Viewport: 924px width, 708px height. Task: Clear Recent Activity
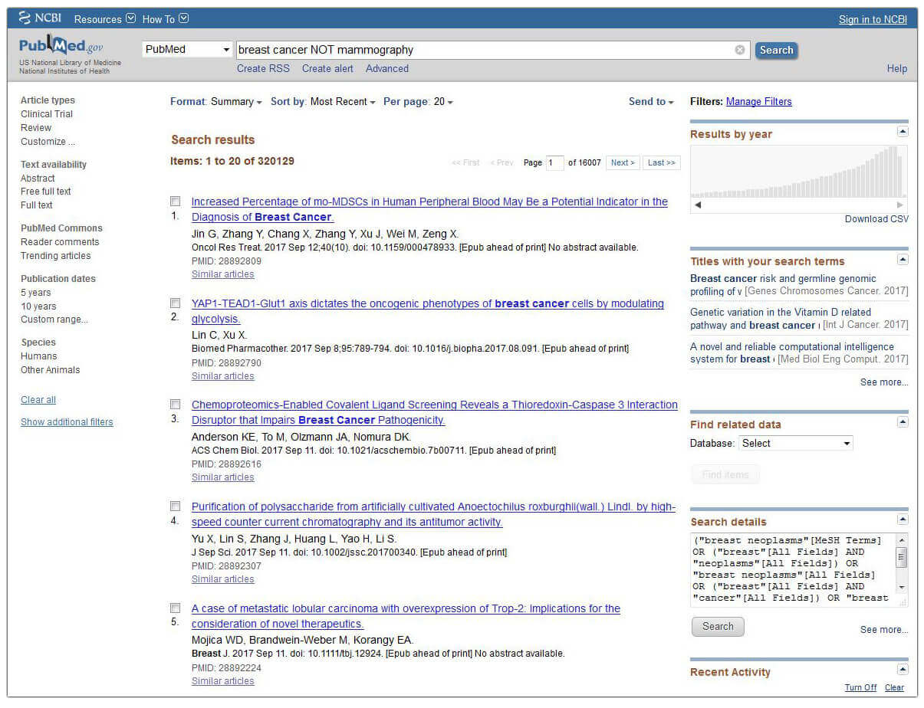895,688
